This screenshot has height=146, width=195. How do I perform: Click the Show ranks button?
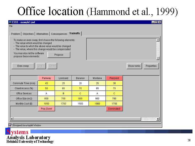pos(134,66)
